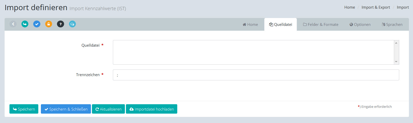This screenshot has height=123, width=413.
Task: Click the blue checkmark circle icon
Action: (x=37, y=24)
